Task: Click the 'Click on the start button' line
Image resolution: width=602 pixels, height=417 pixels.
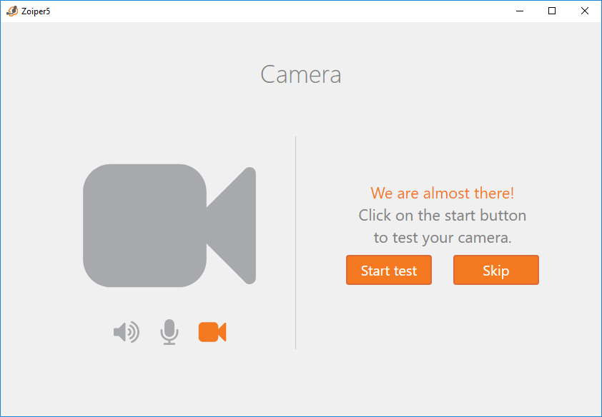Action: pyautogui.click(x=442, y=216)
